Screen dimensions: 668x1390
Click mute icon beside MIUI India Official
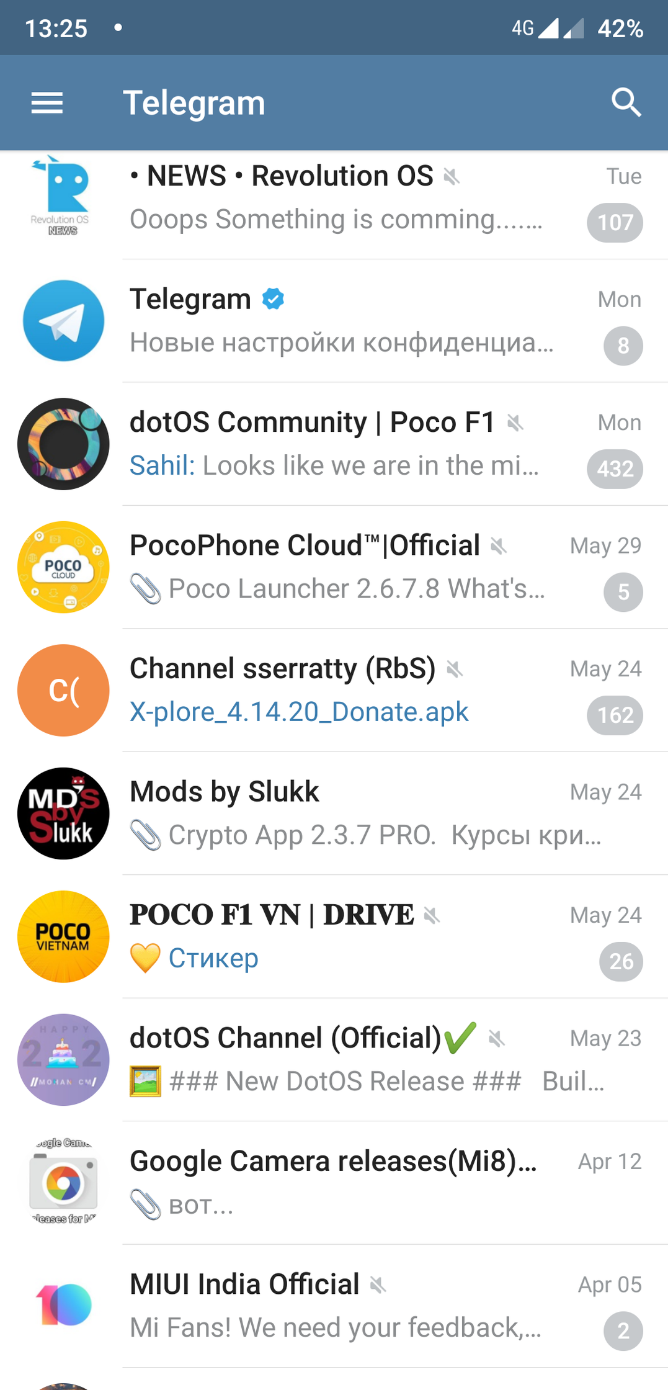tap(378, 1285)
